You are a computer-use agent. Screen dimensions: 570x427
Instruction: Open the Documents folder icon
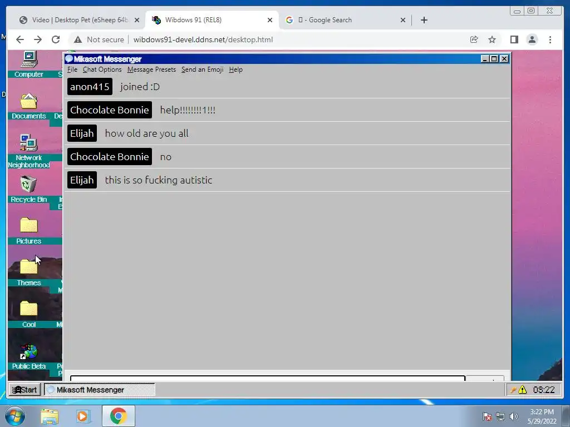tap(29, 106)
